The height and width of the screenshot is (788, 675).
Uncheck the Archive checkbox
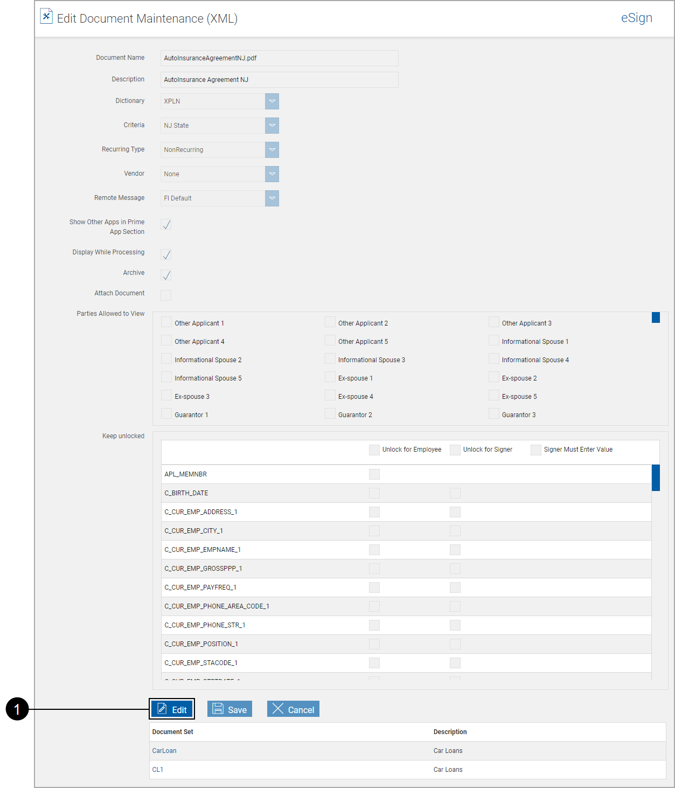166,275
